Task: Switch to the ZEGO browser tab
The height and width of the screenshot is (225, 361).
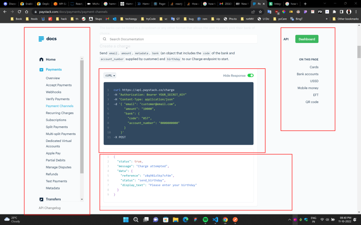Action: tap(225, 4)
